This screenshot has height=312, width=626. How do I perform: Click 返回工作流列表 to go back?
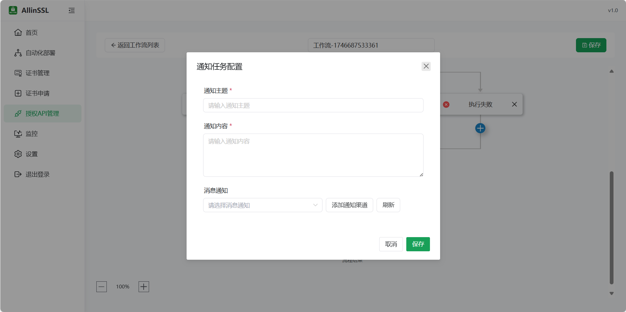pyautogui.click(x=134, y=45)
